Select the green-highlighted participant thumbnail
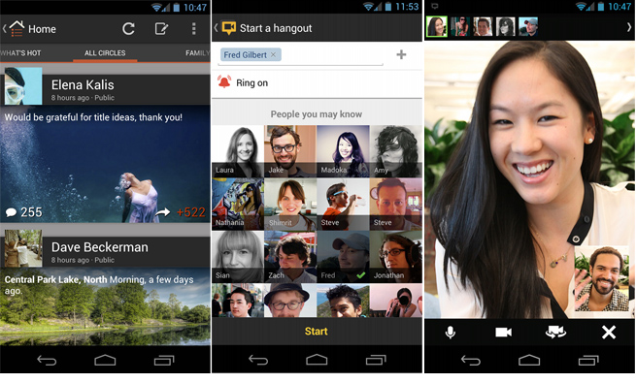The width and height of the screenshot is (636, 383). point(436,27)
